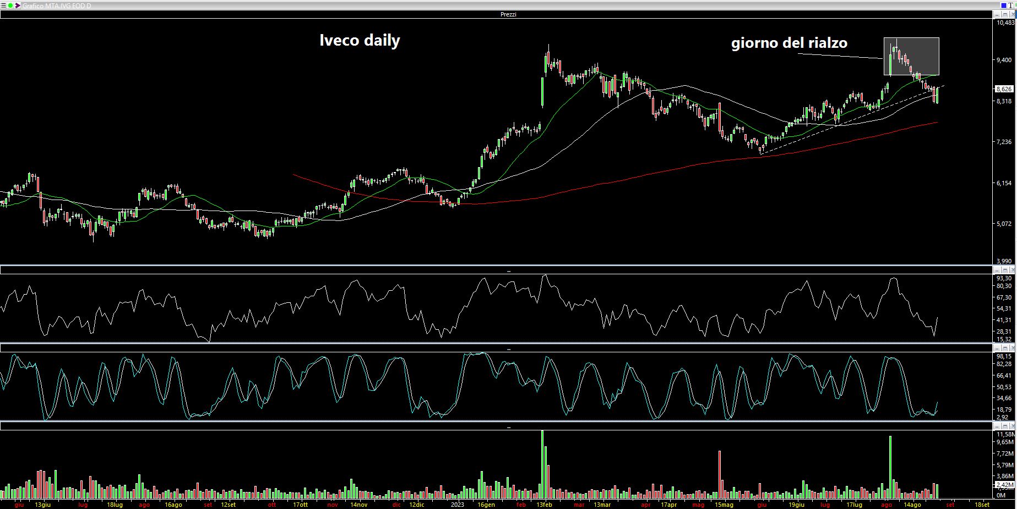This screenshot has width=1017, height=509.
Task: Click the 10,483 price axis value
Action: click(x=1005, y=23)
